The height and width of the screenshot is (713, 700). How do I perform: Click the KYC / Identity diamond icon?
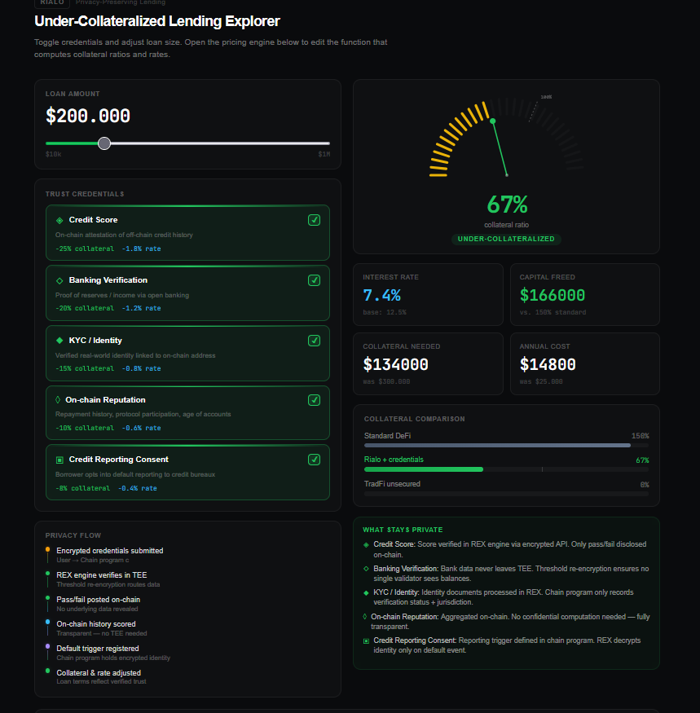click(59, 341)
